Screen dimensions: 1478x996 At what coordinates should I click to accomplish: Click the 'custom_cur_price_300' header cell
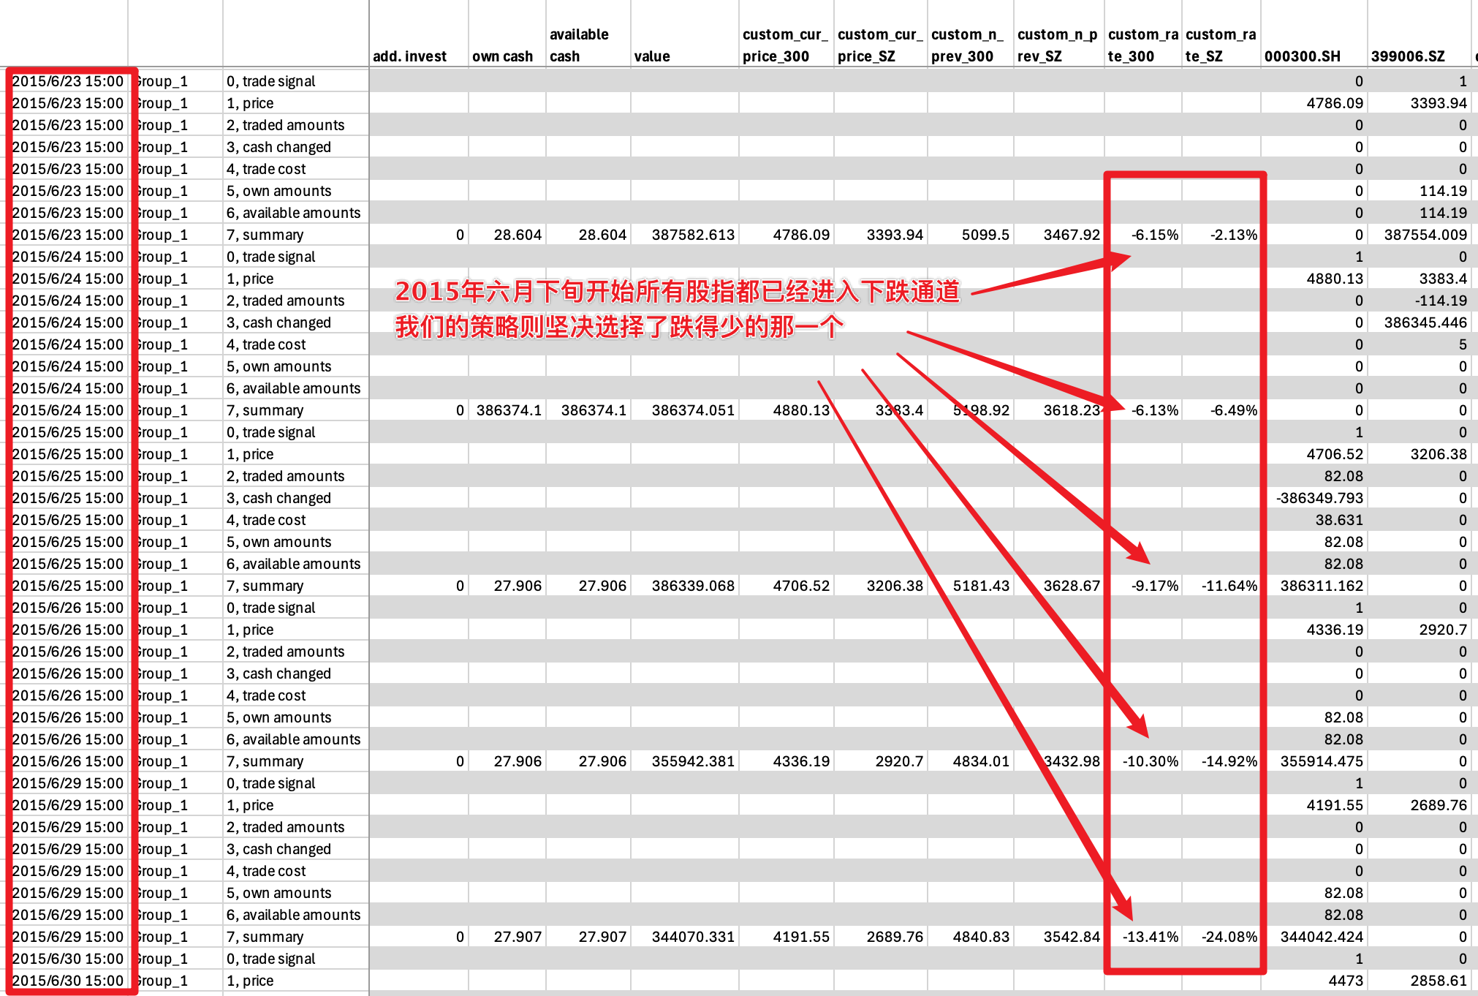pyautogui.click(x=785, y=45)
